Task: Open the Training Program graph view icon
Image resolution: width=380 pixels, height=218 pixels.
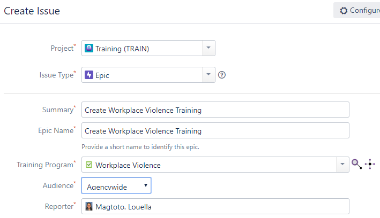Action: pos(370,164)
